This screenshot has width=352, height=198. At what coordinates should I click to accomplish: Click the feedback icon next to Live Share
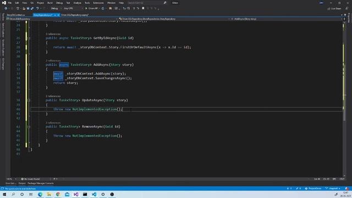(346, 9)
